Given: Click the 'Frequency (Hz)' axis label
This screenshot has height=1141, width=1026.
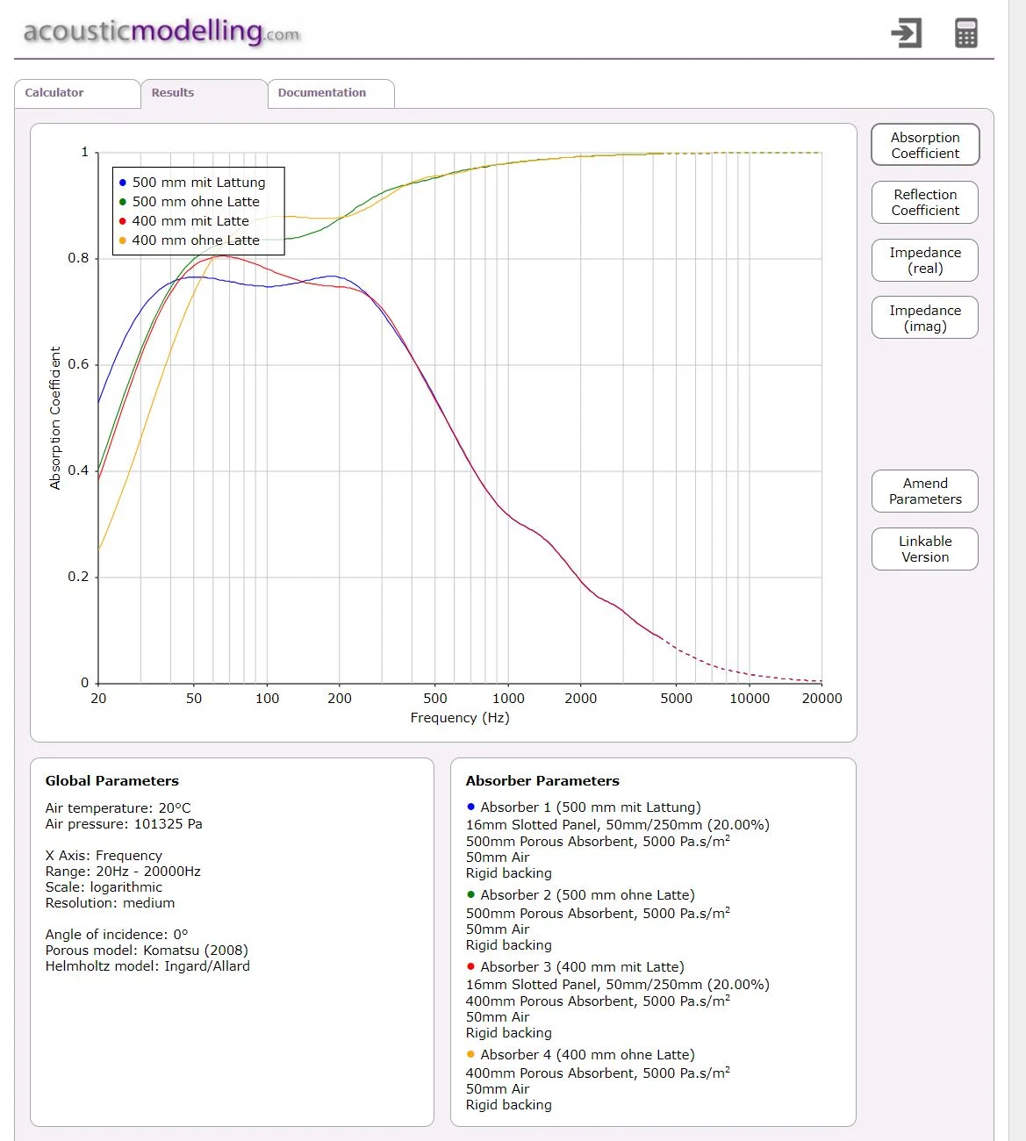Looking at the screenshot, I should coord(460,718).
